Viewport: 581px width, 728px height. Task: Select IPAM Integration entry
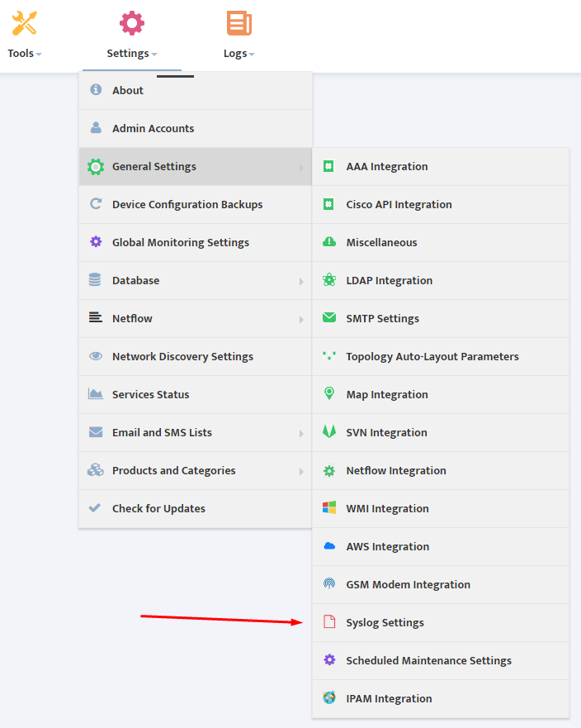[x=441, y=699]
